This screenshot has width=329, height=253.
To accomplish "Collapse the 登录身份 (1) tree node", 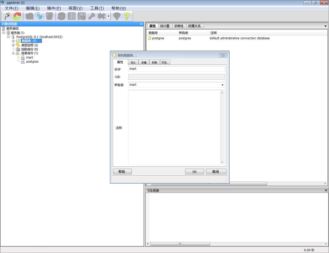I will 13,53.
